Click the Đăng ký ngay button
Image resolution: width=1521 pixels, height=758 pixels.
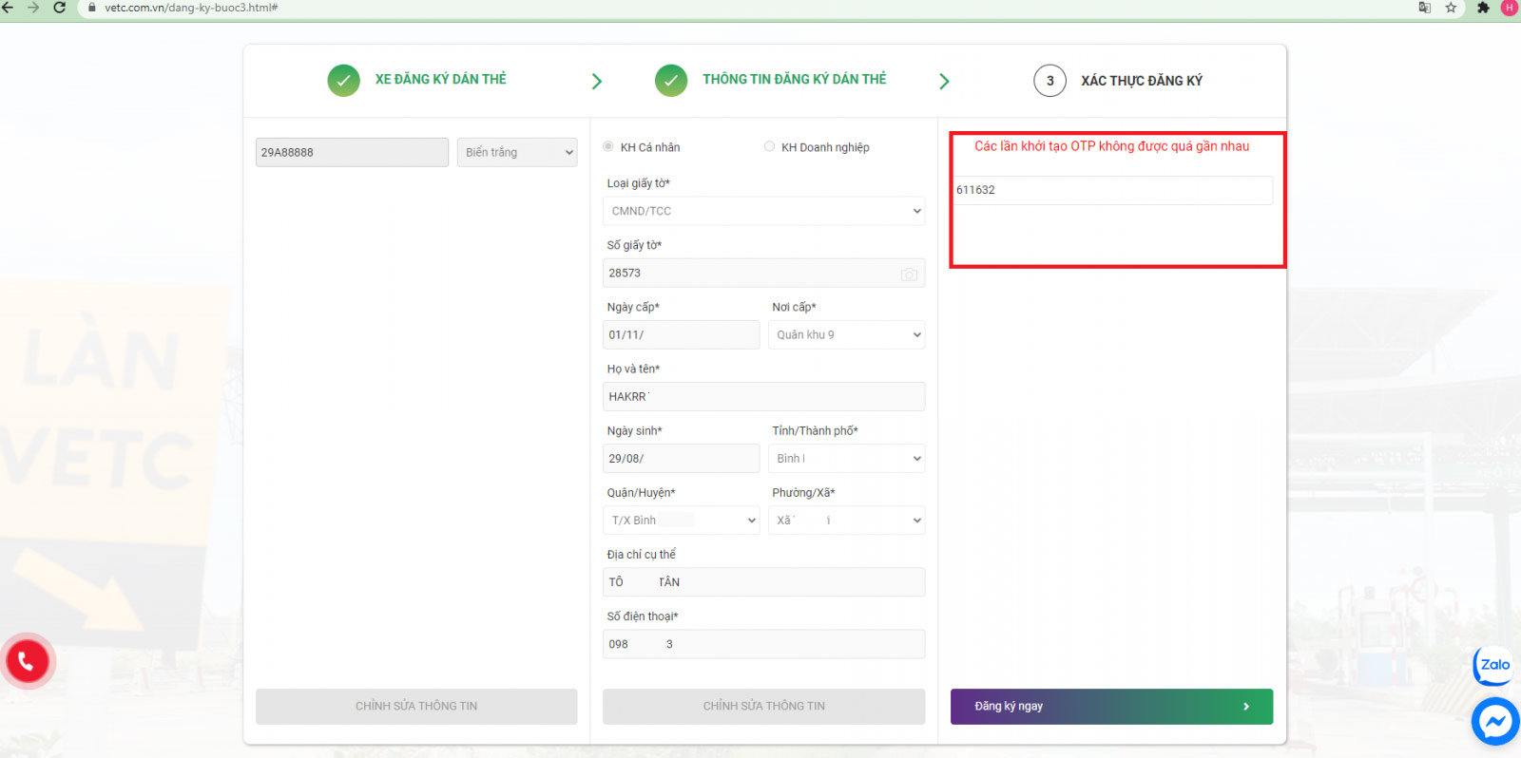[1110, 706]
